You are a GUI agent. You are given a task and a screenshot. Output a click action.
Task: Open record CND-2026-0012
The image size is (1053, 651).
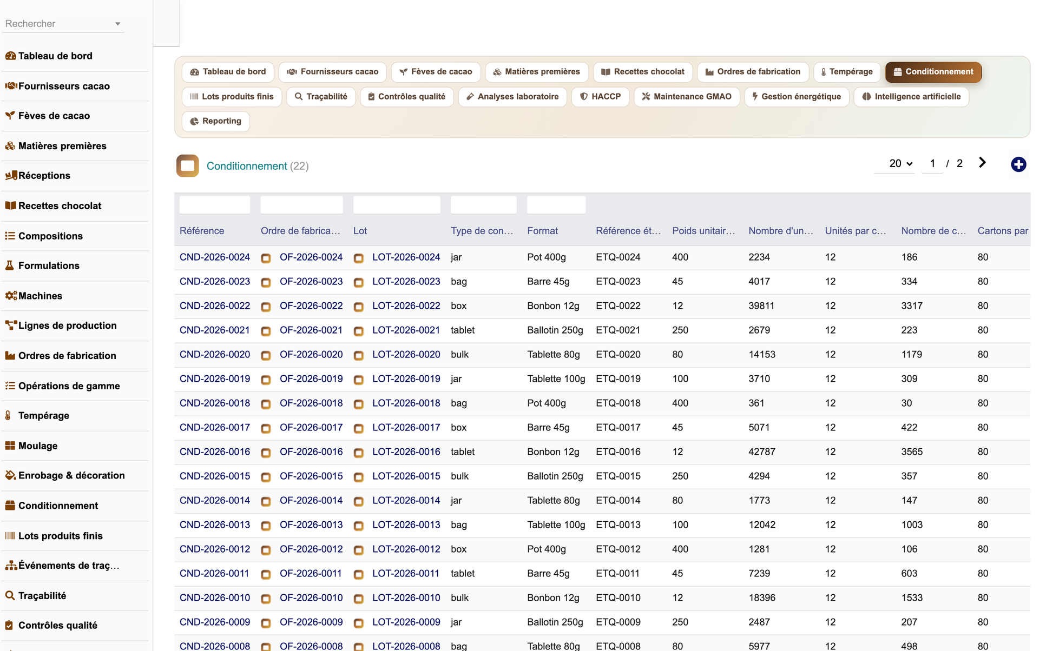pyautogui.click(x=215, y=549)
